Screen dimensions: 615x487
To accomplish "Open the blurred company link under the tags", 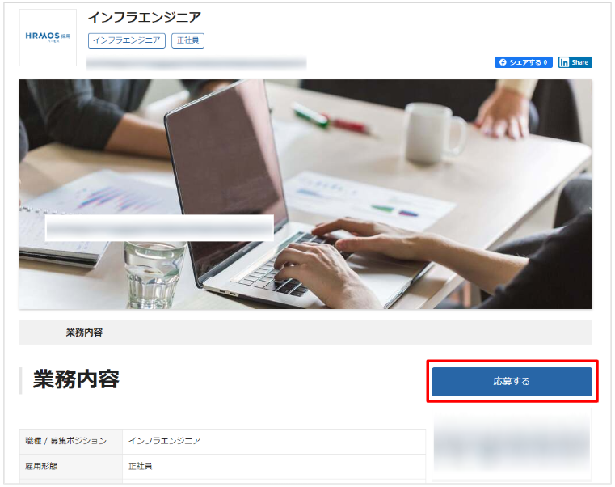I will point(196,63).
